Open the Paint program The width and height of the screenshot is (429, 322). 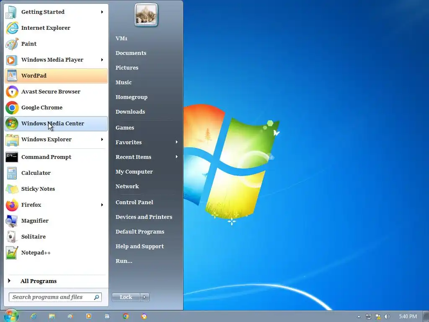pyautogui.click(x=56, y=44)
